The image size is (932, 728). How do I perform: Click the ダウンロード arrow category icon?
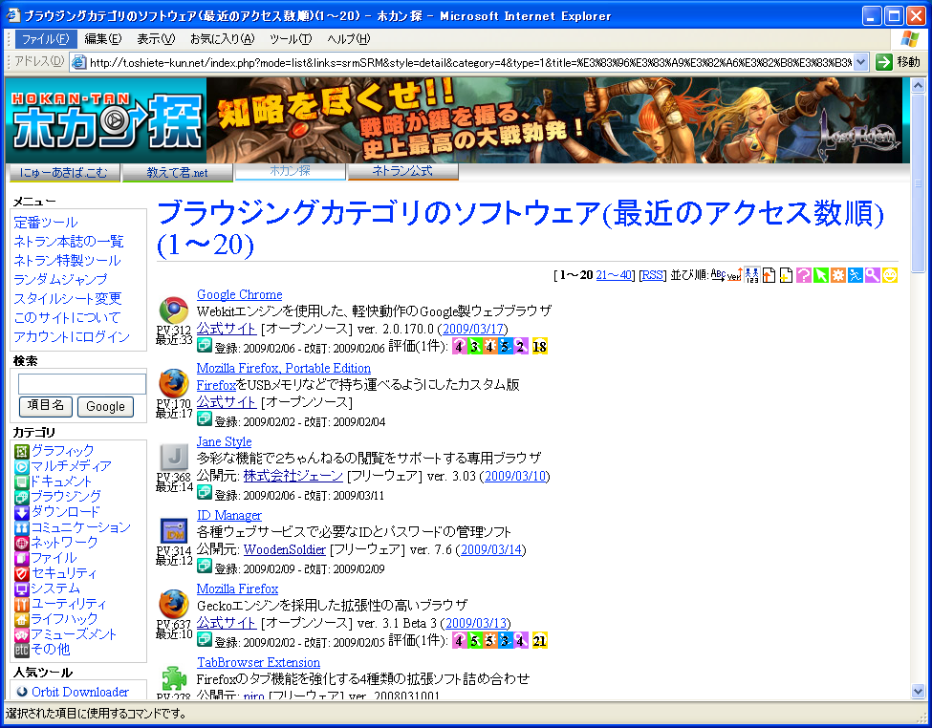pos(21,513)
